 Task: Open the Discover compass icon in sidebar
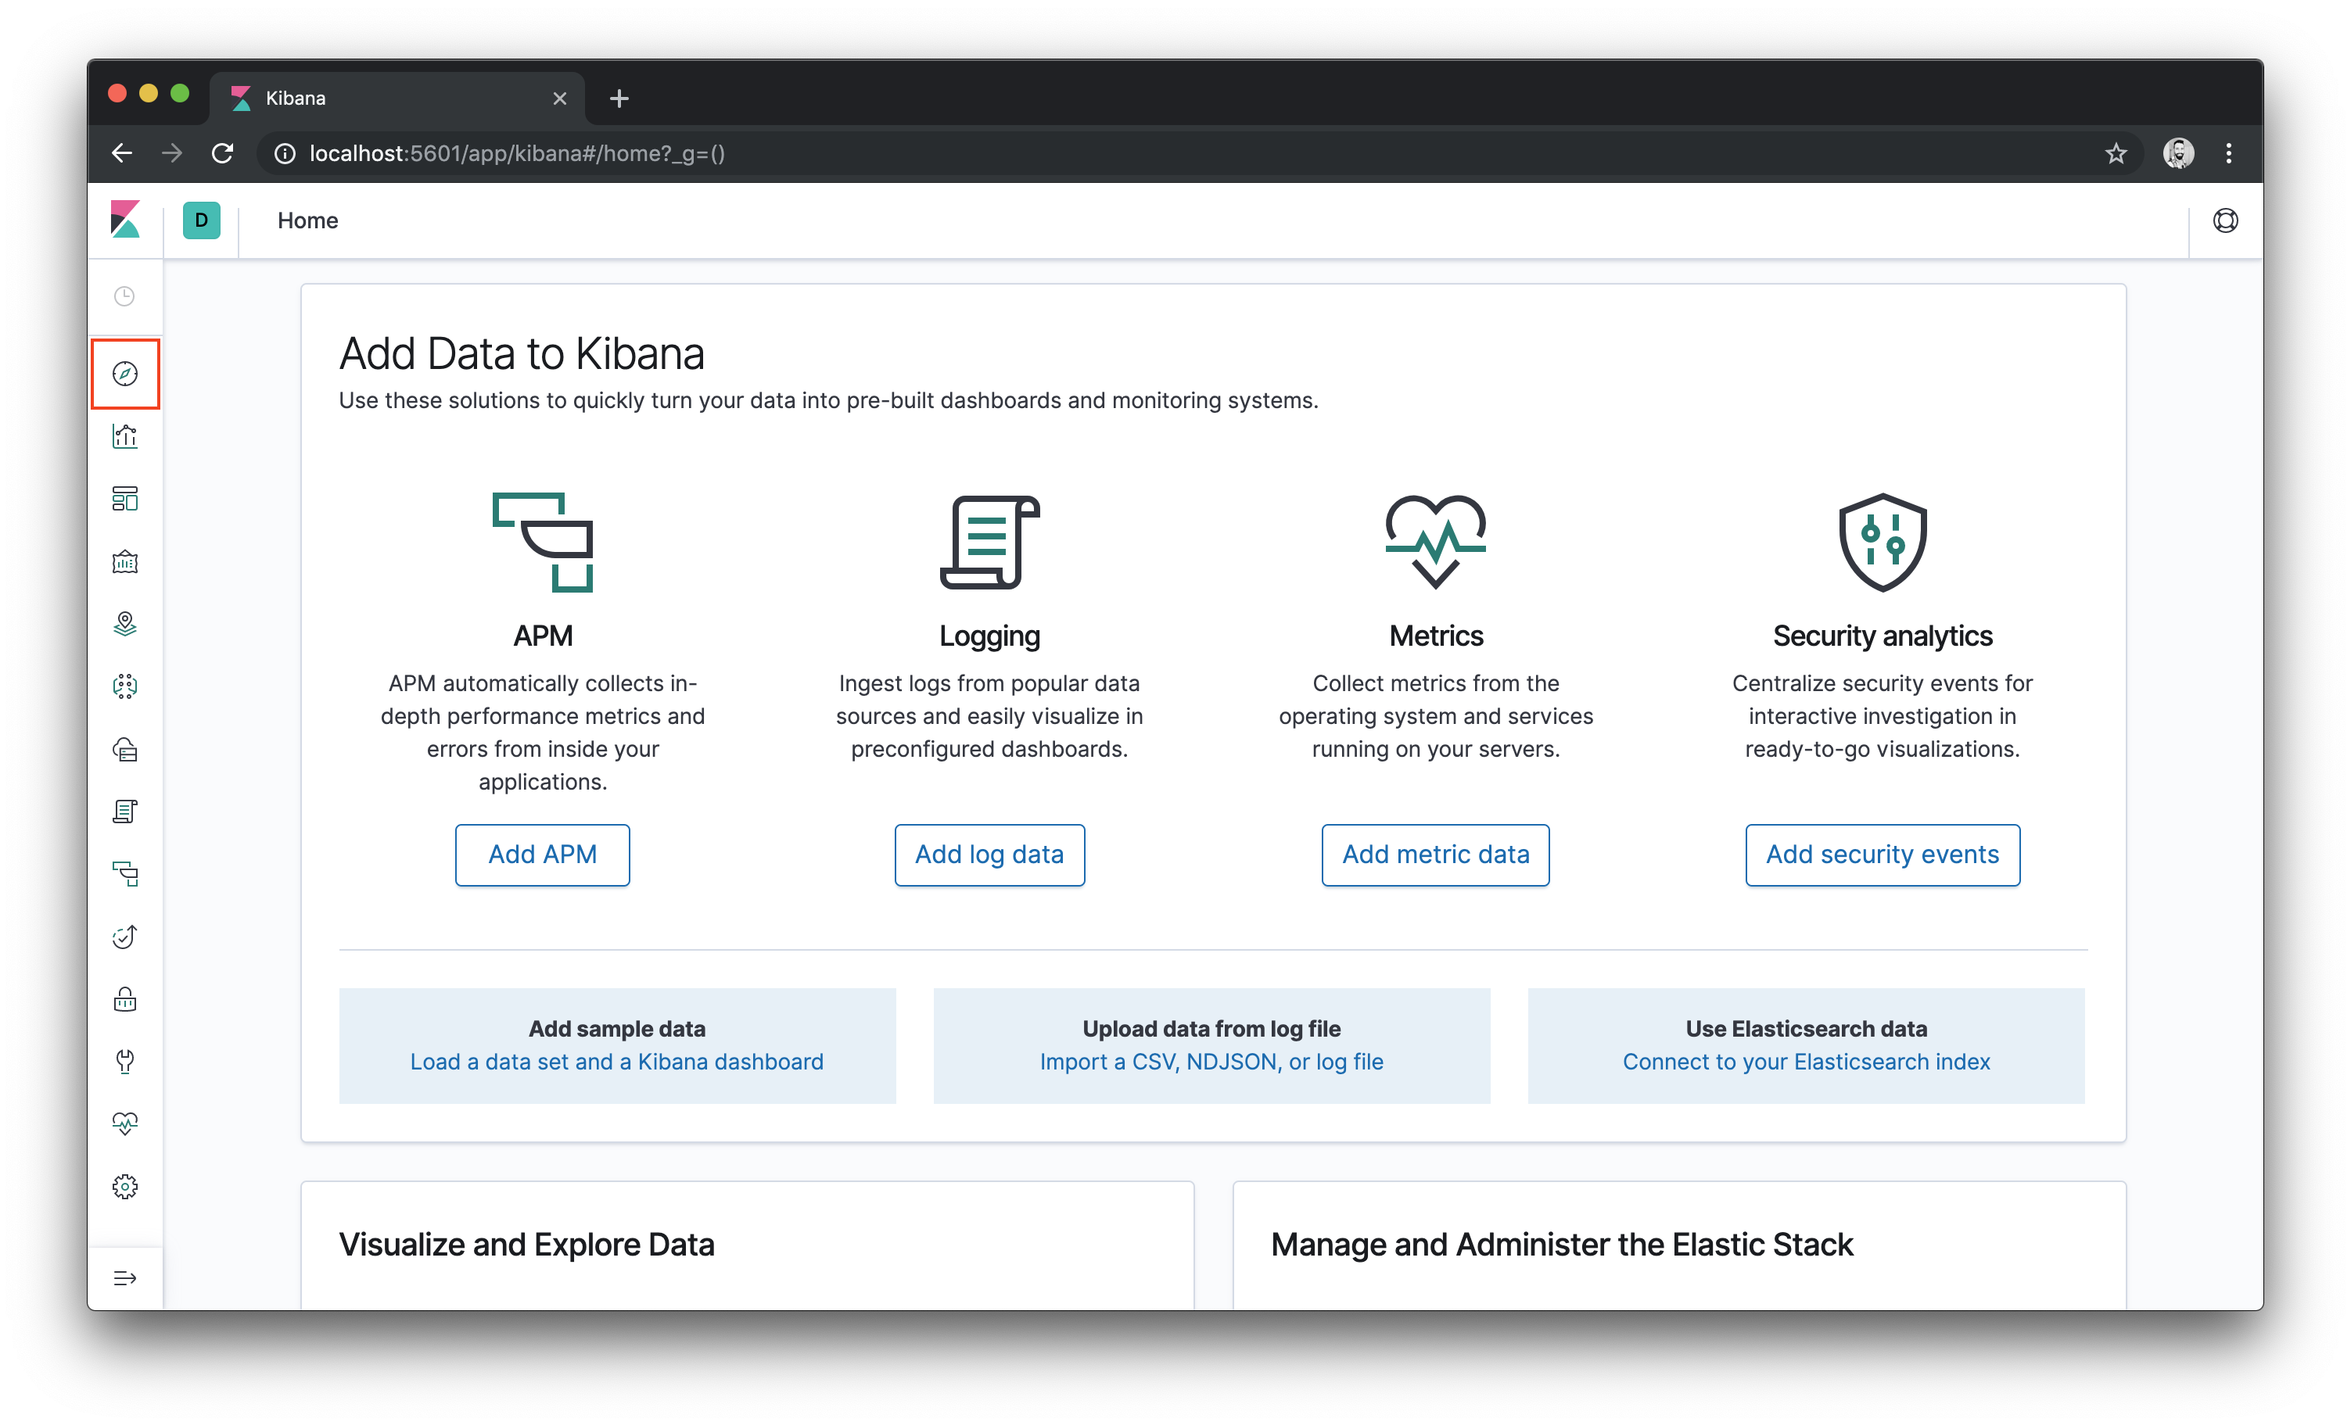tap(125, 374)
